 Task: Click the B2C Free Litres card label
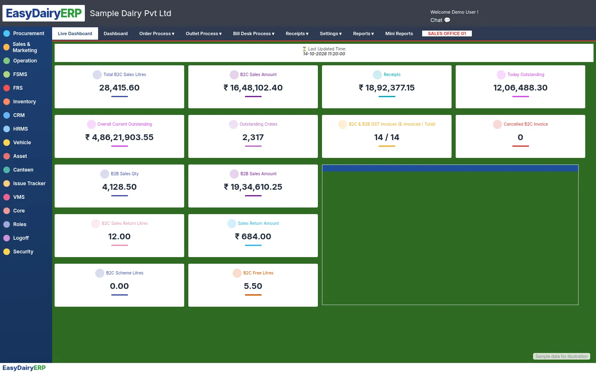(258, 273)
